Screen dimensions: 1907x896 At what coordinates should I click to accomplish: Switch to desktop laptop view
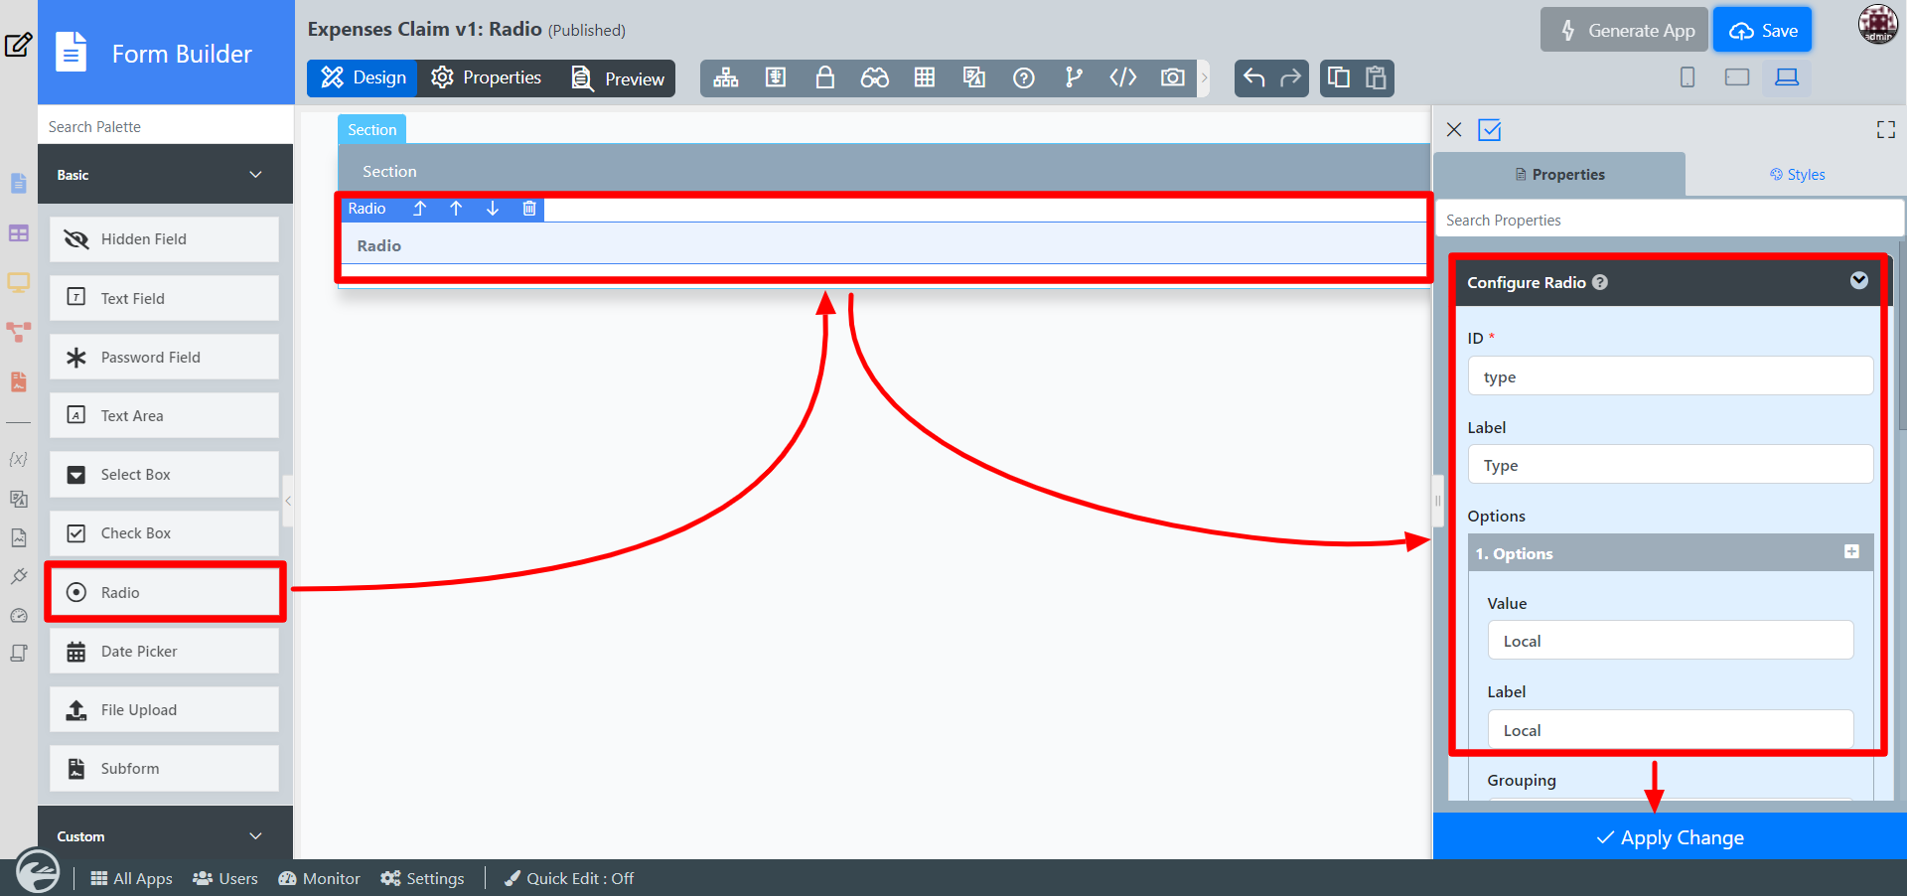click(1787, 77)
